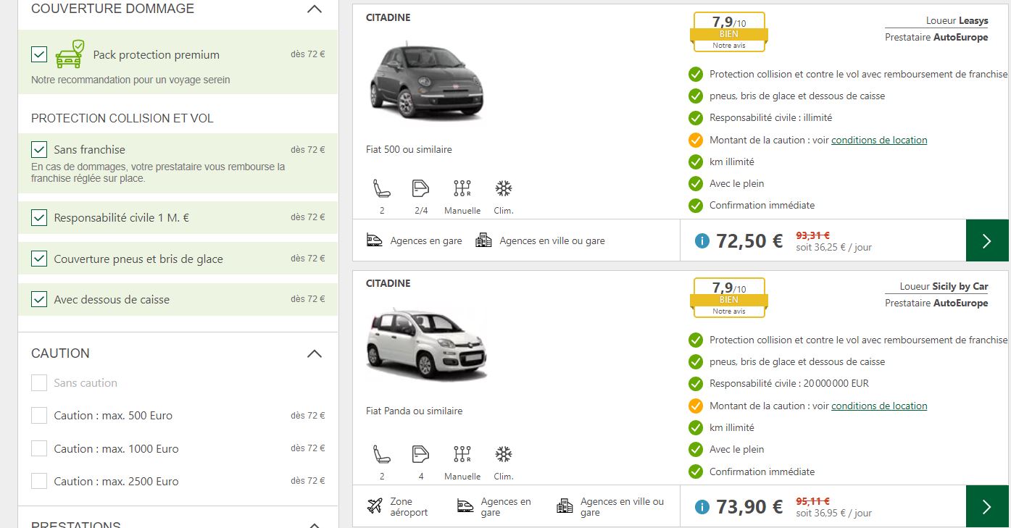This screenshot has height=528, width=1011.
Task: Click the blue info icon beside 73,90 €
Action: click(702, 507)
